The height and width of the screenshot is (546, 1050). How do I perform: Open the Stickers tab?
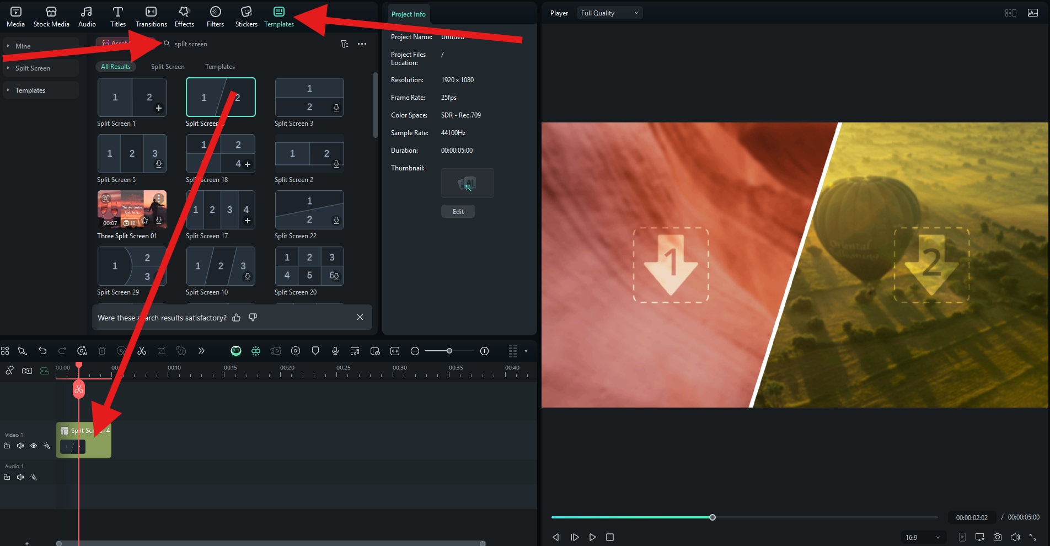tap(246, 17)
